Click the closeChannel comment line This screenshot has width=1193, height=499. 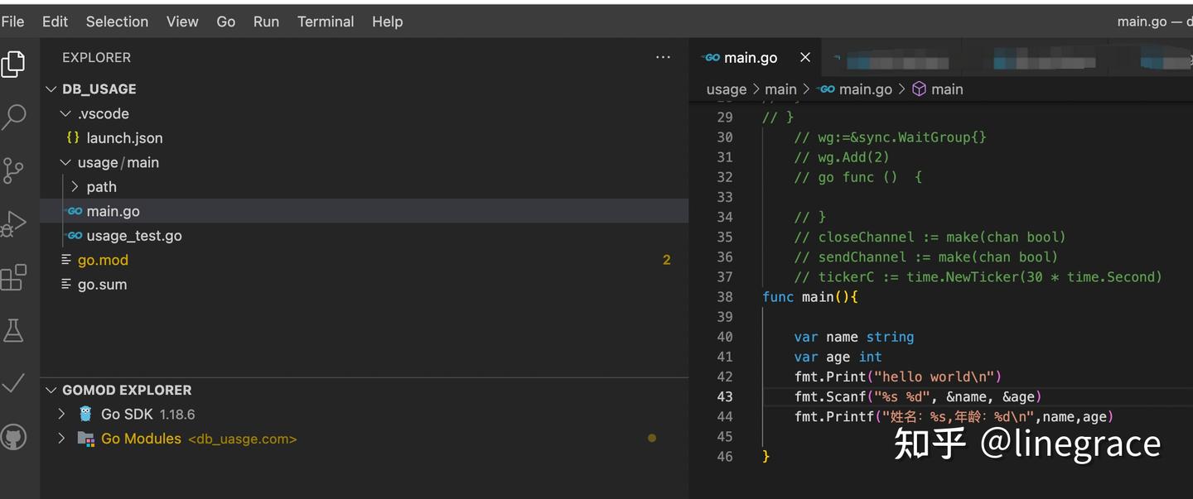point(930,237)
